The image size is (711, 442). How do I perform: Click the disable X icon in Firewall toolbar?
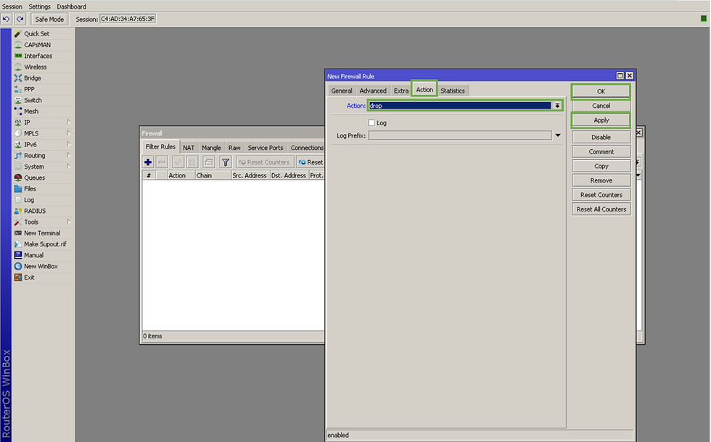192,162
